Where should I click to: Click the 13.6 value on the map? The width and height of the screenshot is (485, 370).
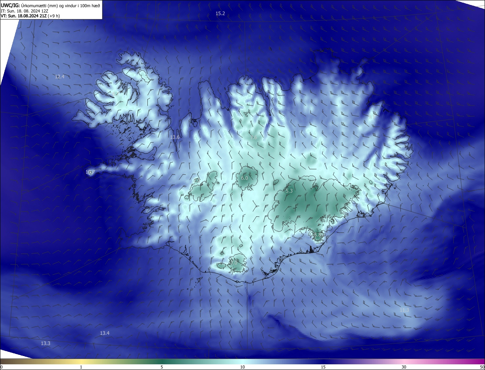click(x=175, y=137)
